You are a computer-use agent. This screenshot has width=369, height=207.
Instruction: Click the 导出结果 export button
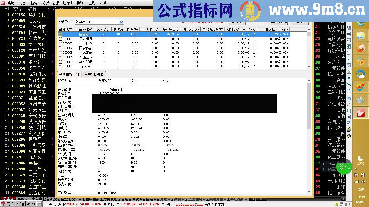click(237, 22)
